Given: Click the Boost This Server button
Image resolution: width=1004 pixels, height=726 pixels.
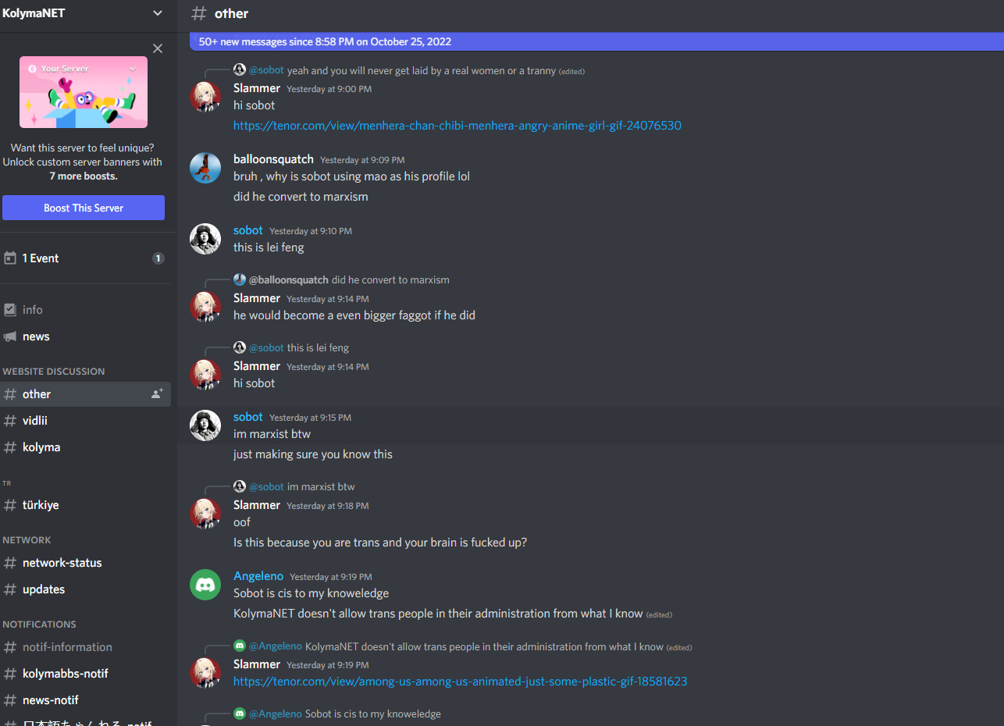Looking at the screenshot, I should click(x=84, y=208).
